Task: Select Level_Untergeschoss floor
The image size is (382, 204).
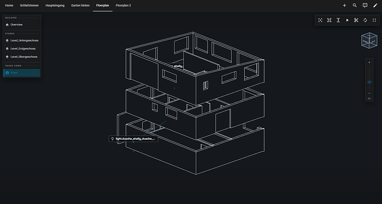Action: (22, 40)
